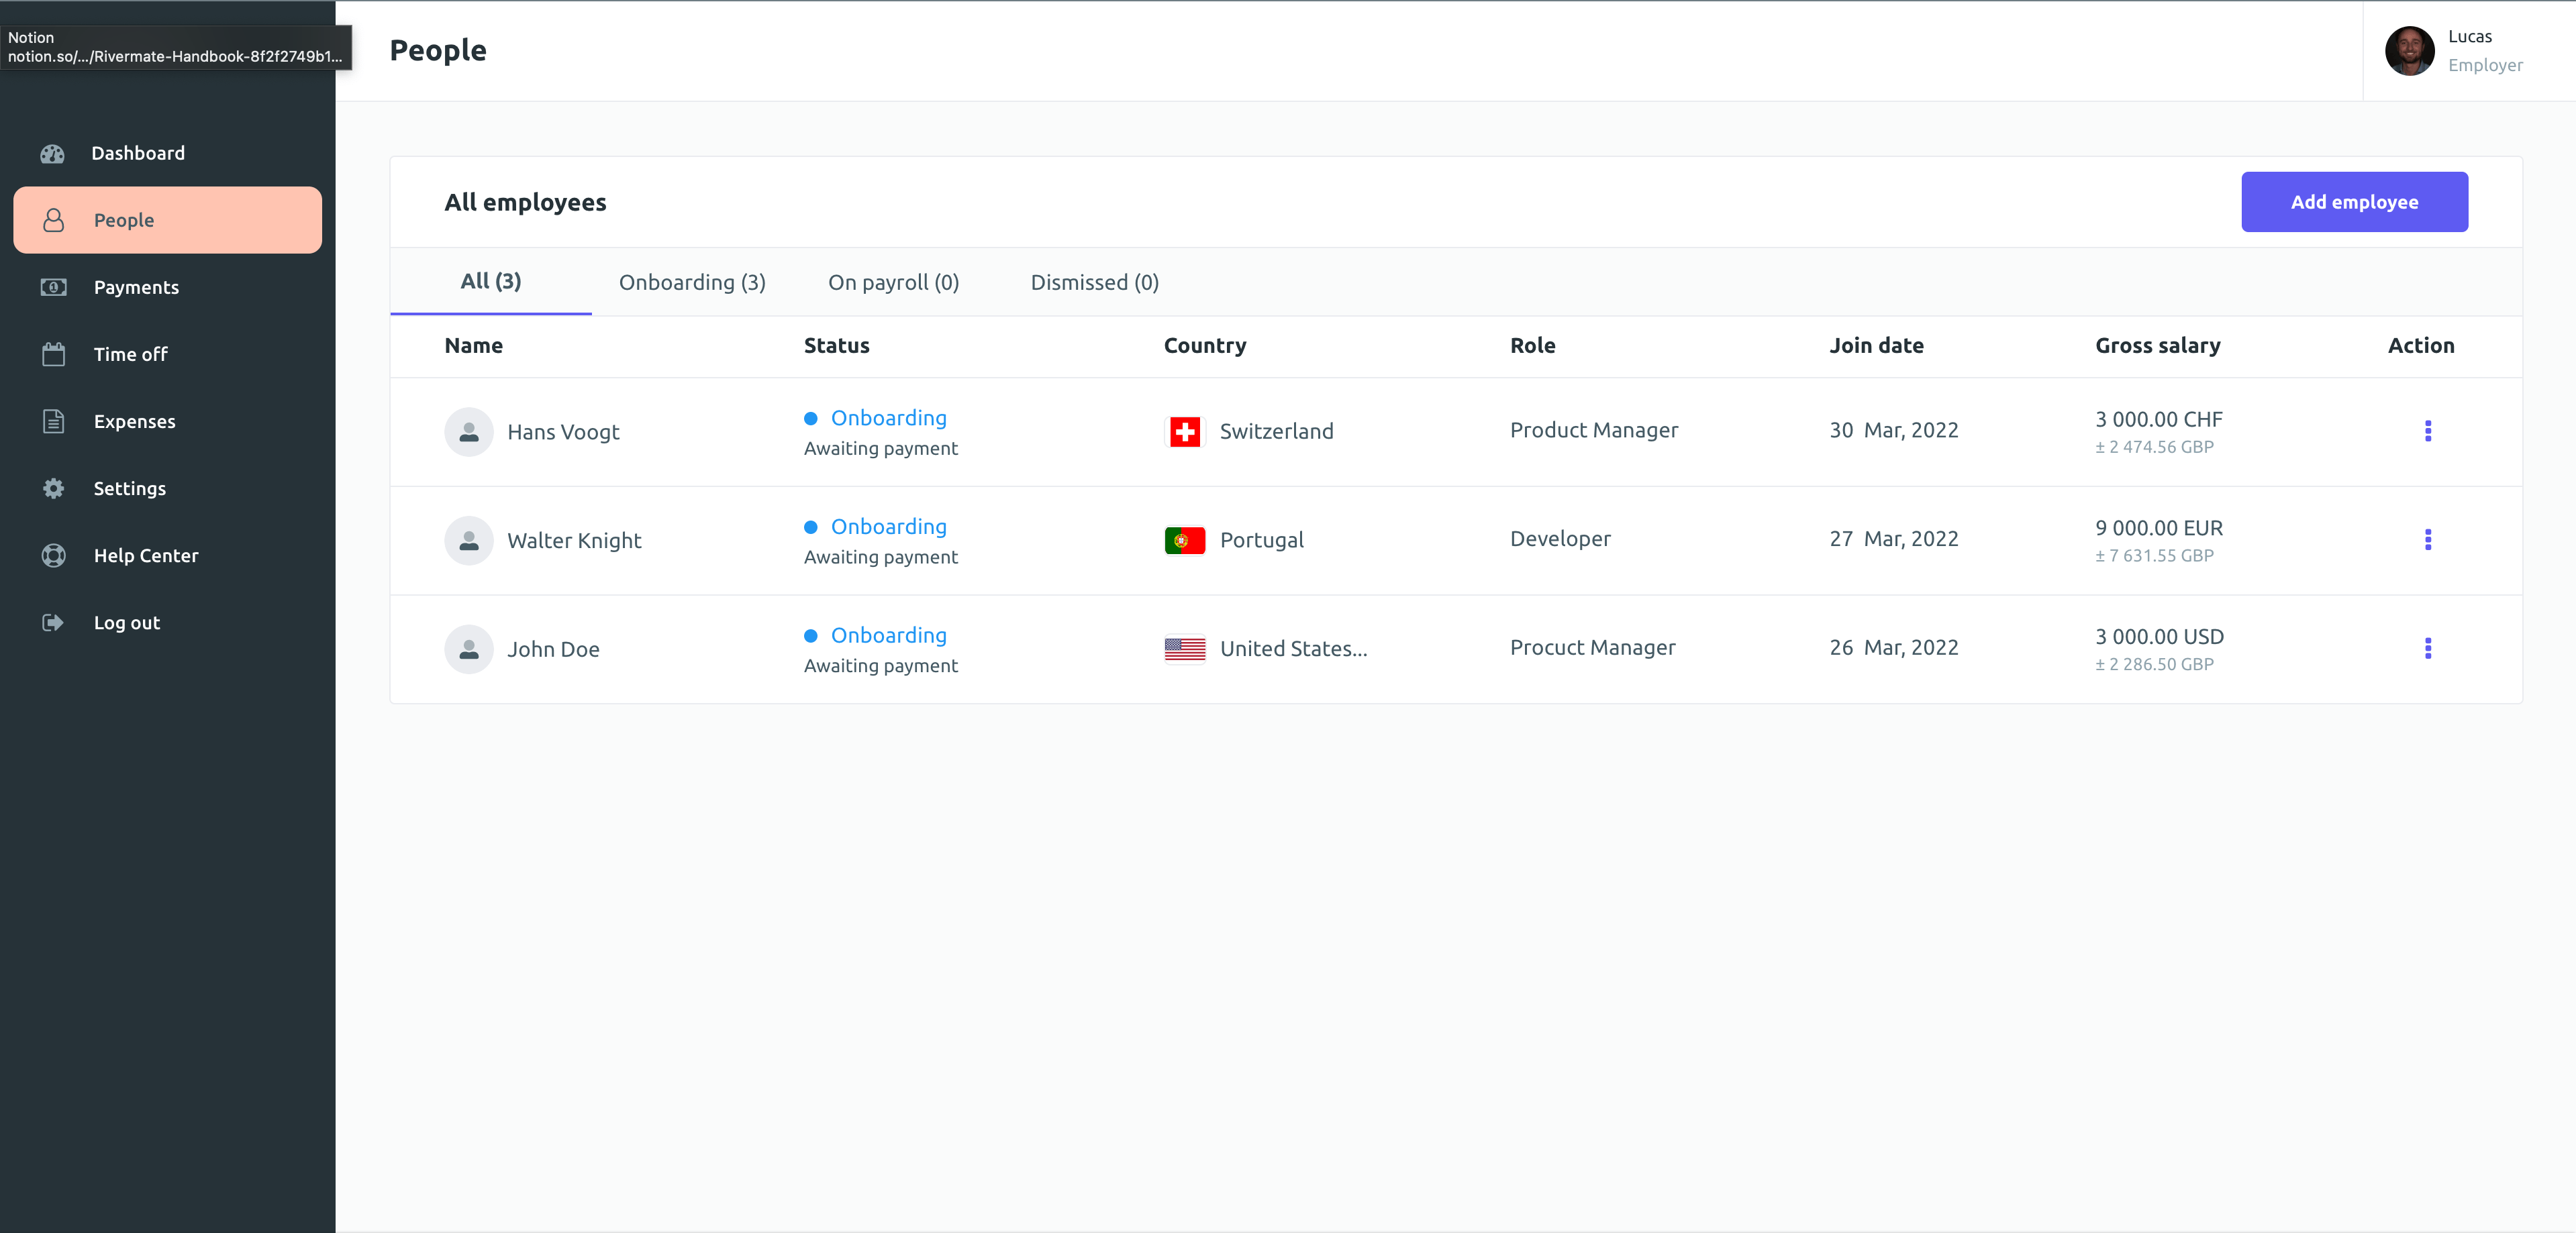Open the Dashboard page via its gauge icon
2576x1233 pixels.
tap(53, 153)
